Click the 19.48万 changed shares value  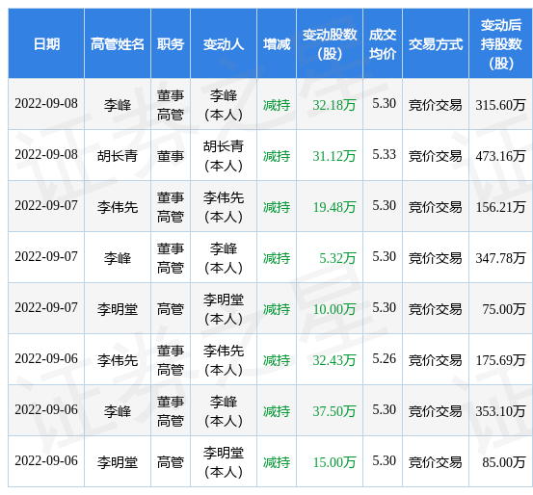333,207
